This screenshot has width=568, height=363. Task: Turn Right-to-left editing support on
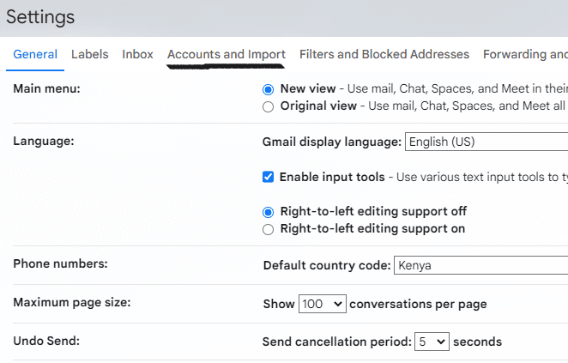(268, 229)
